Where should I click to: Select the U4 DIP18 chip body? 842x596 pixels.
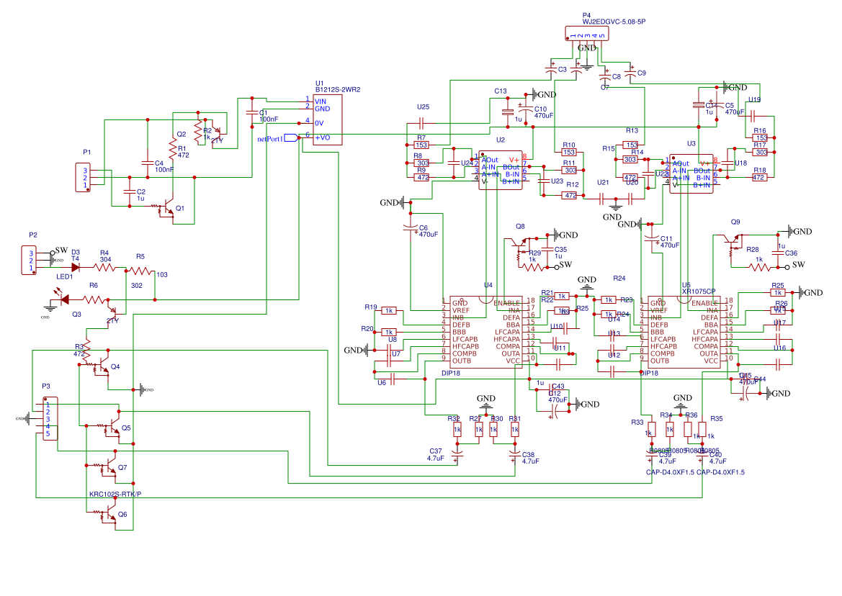coord(486,333)
